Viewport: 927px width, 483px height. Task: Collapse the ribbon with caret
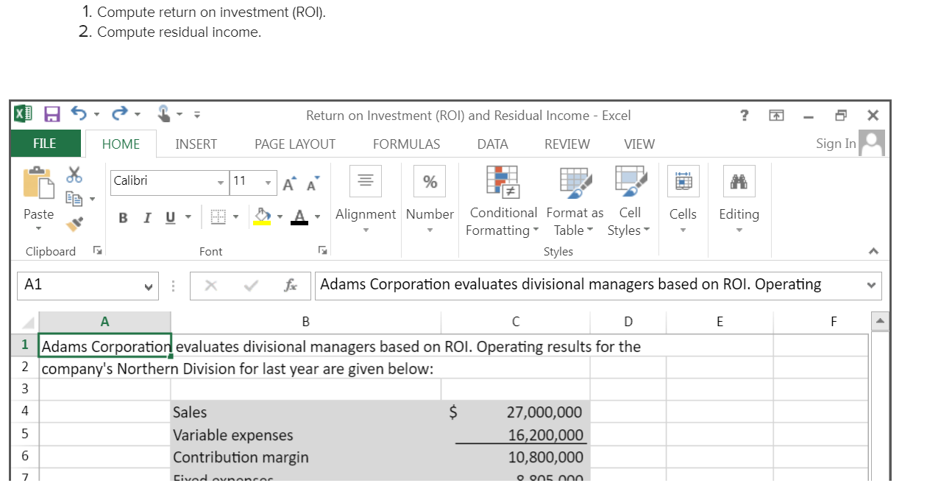tap(873, 251)
